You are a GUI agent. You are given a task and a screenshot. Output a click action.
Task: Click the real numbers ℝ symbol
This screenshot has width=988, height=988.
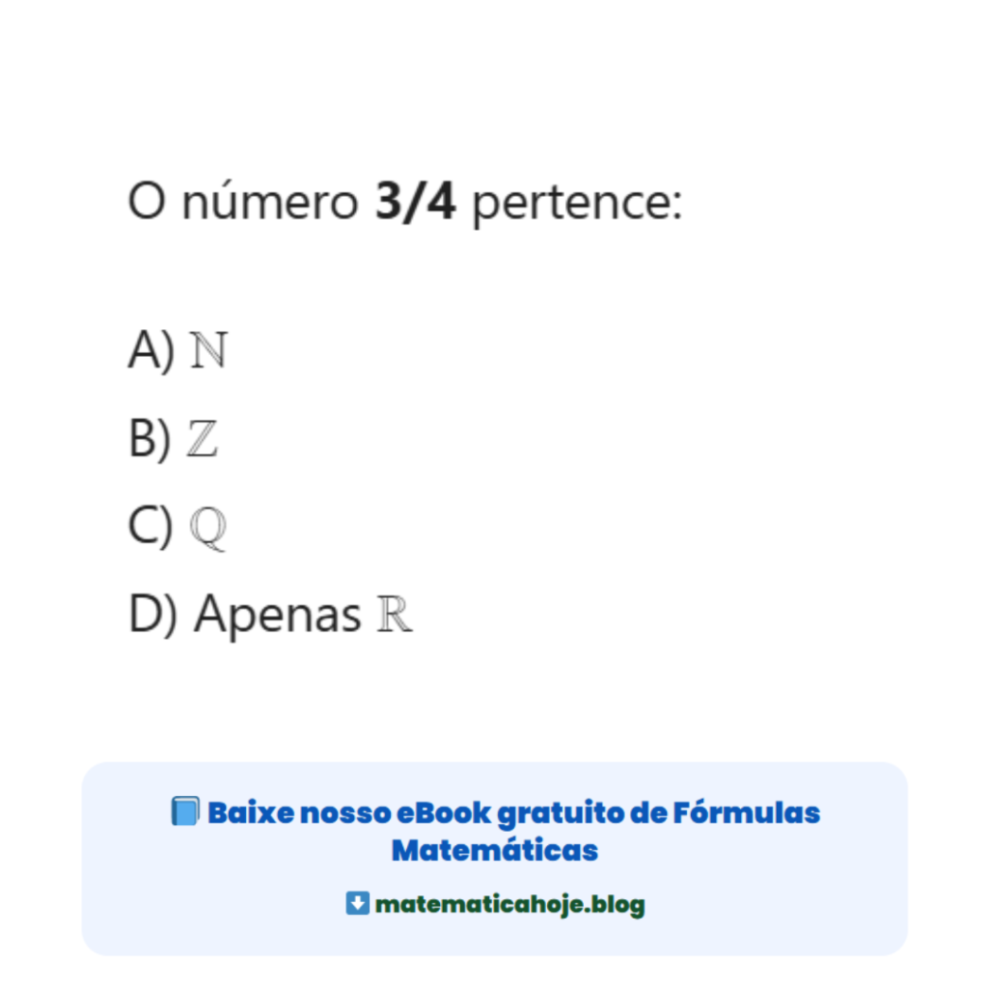[394, 616]
